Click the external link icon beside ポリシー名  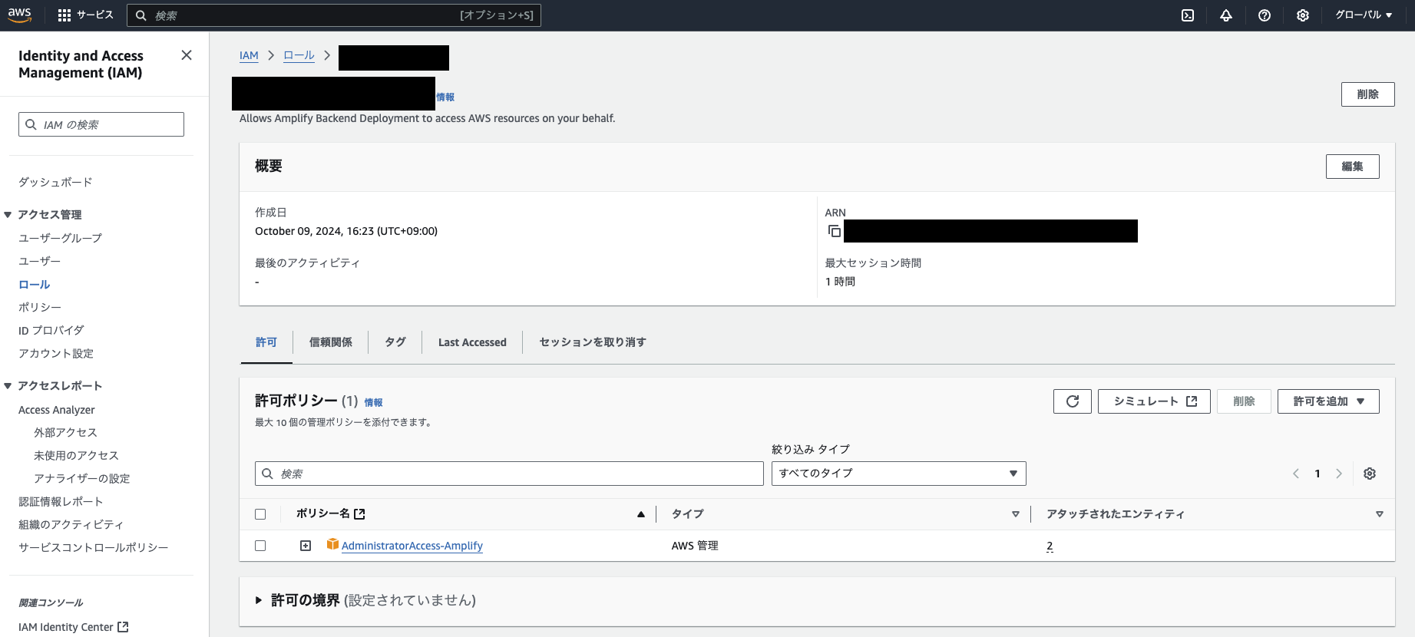359,514
